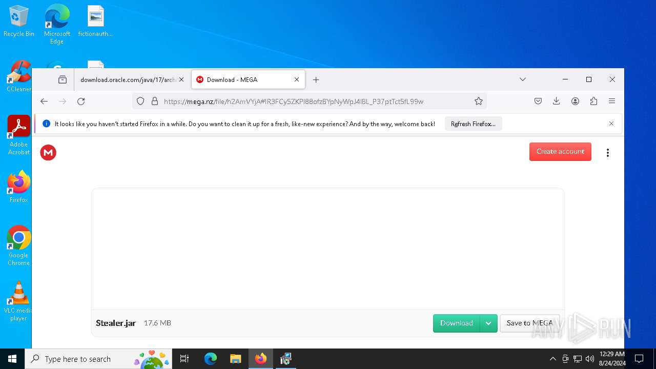
Task: Expand the Download button dropdown arrow
Action: 488,323
